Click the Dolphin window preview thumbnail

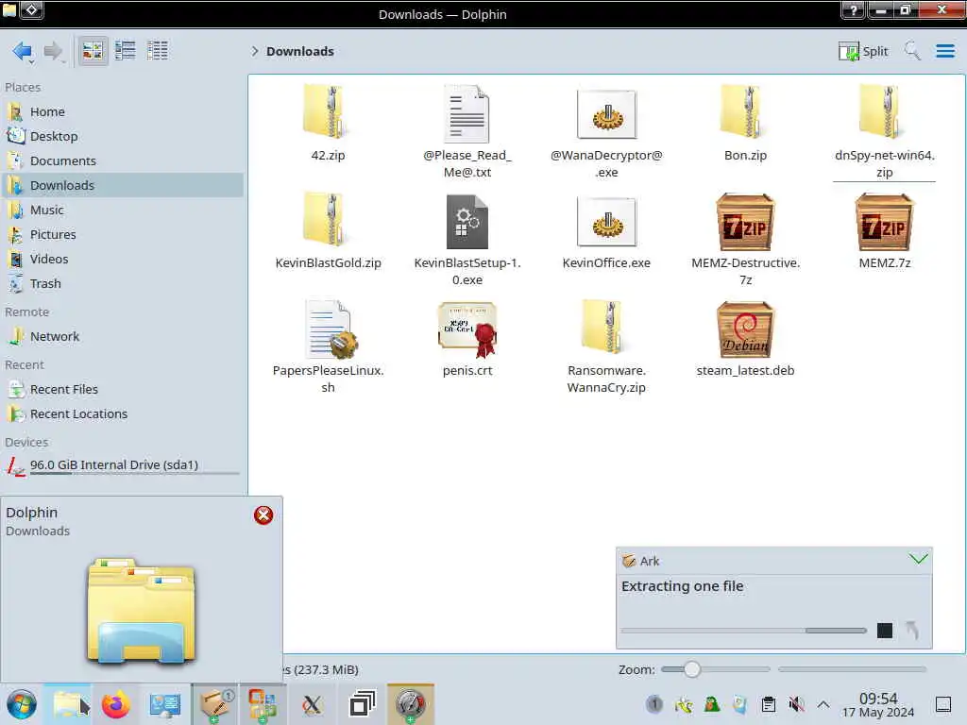(142, 611)
